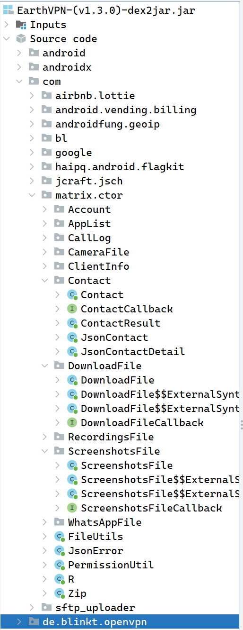The height and width of the screenshot is (630, 243).
Task: Expand the WhatsAppFile package
Action: tap(44, 522)
